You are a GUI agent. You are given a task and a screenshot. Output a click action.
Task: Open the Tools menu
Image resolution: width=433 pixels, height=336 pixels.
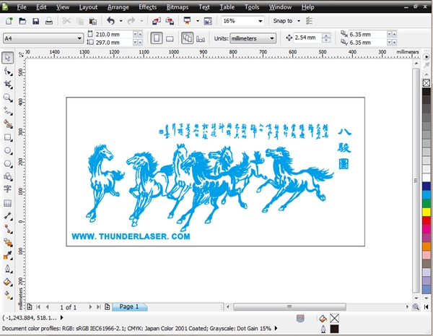click(x=252, y=7)
